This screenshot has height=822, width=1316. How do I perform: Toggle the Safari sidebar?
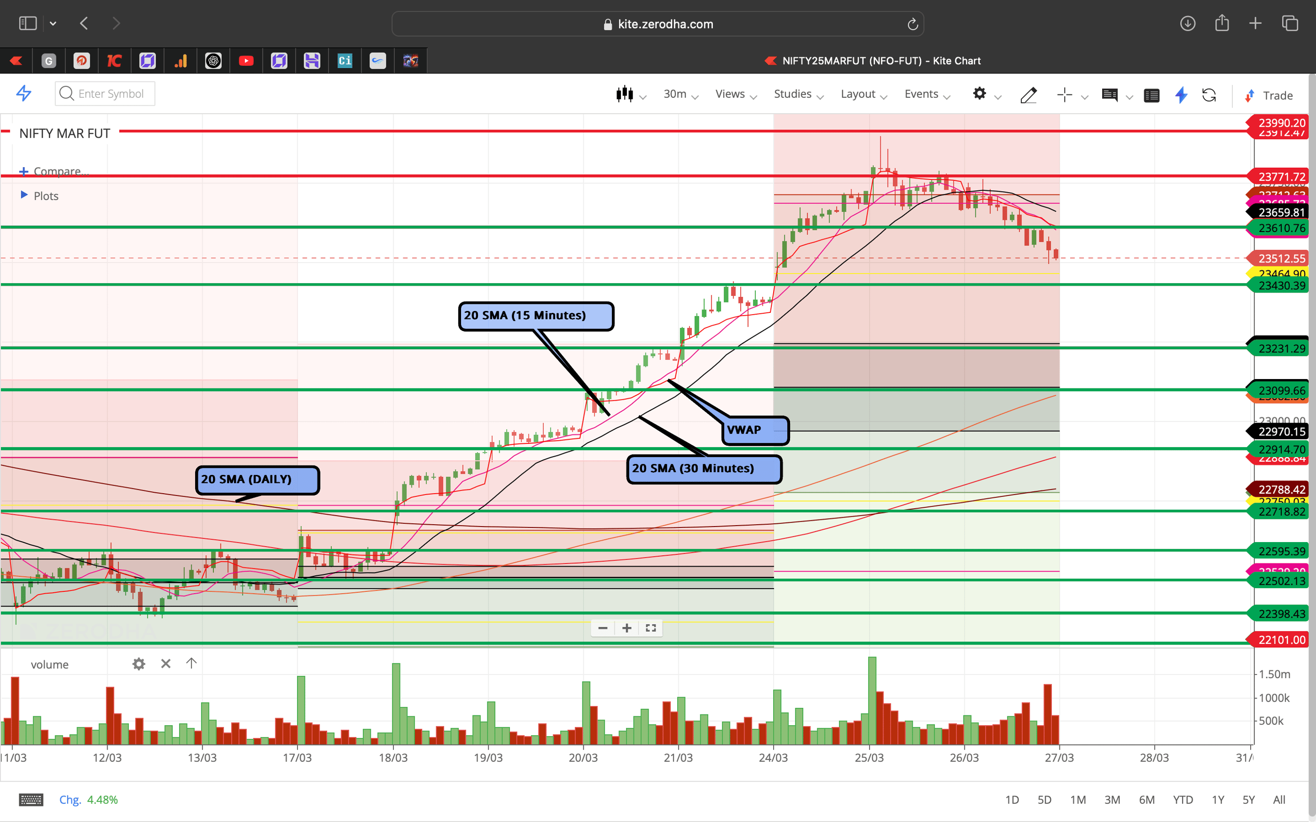pos(28,23)
